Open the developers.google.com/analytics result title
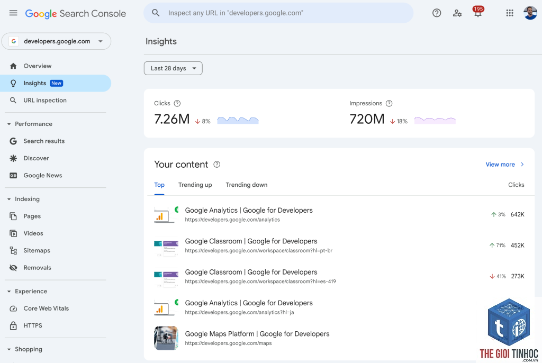The height and width of the screenshot is (363, 542). [x=249, y=210]
